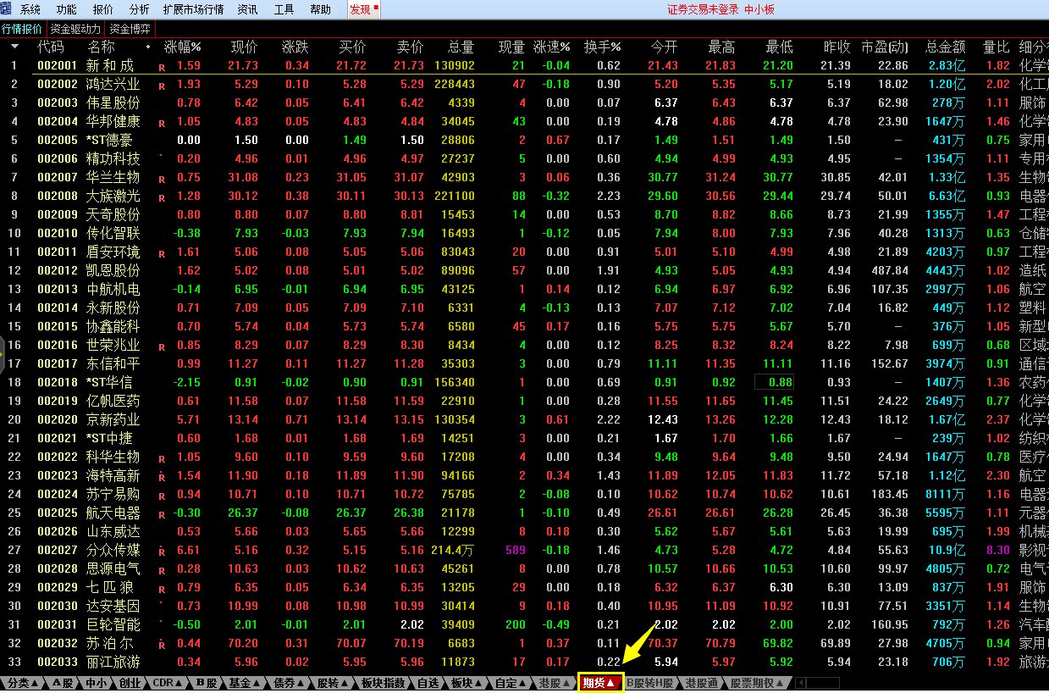Select stock row 丽江旅游
1049x693 pixels.
(x=113, y=662)
